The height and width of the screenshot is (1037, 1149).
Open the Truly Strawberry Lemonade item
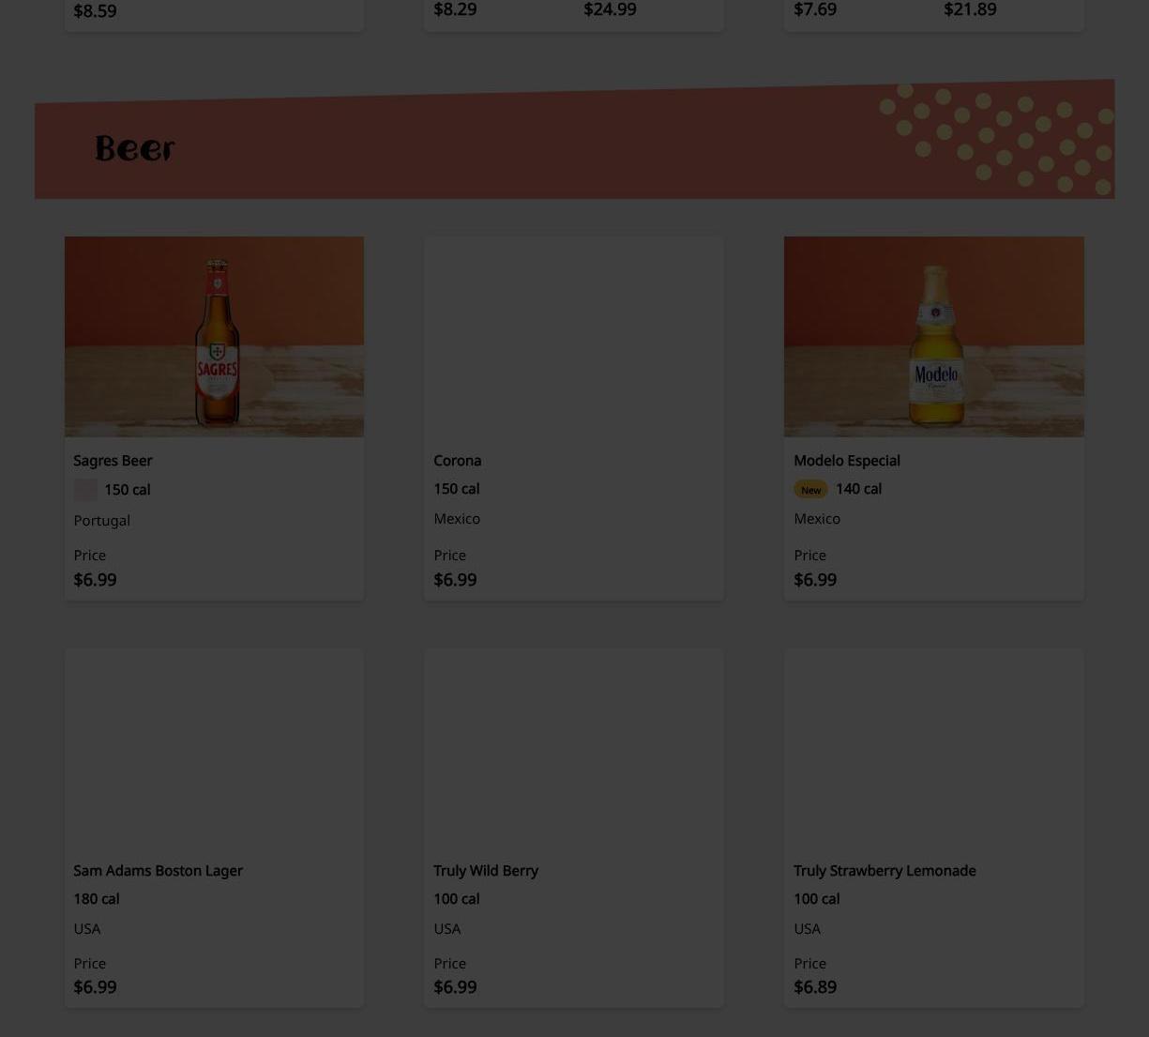point(884,871)
